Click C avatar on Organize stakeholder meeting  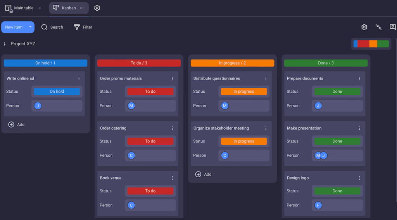[224, 155]
